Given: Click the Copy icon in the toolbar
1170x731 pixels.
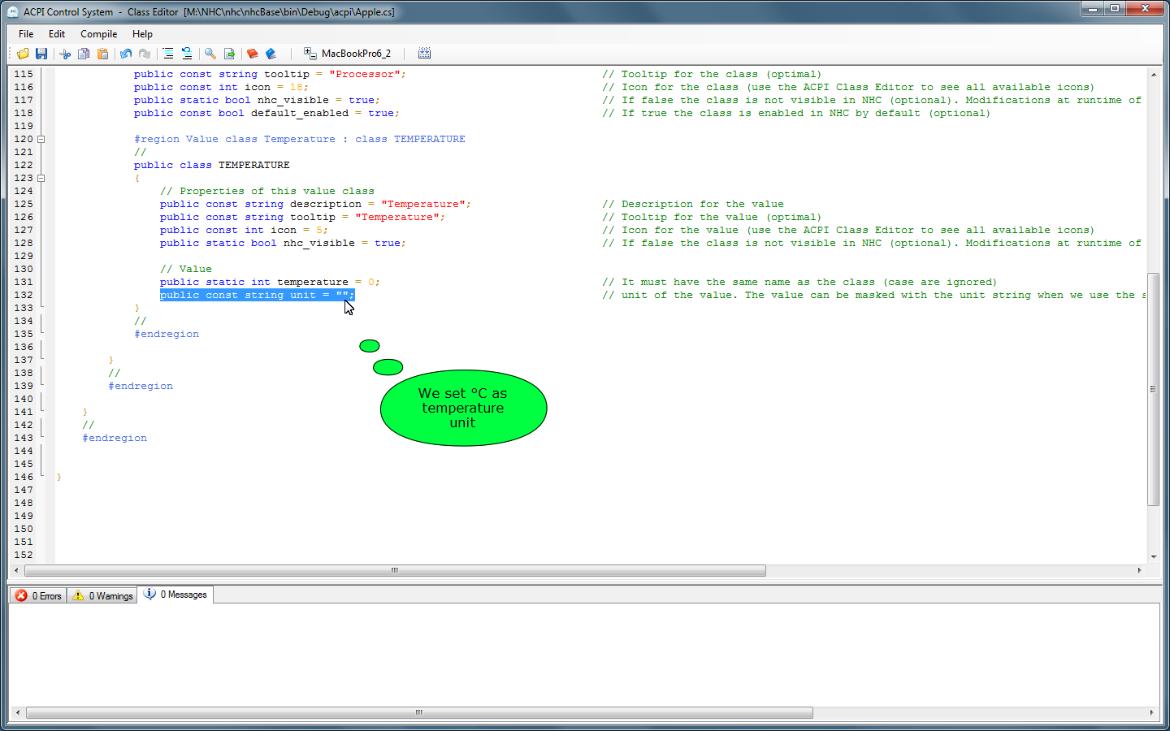Looking at the screenshot, I should (x=84, y=54).
